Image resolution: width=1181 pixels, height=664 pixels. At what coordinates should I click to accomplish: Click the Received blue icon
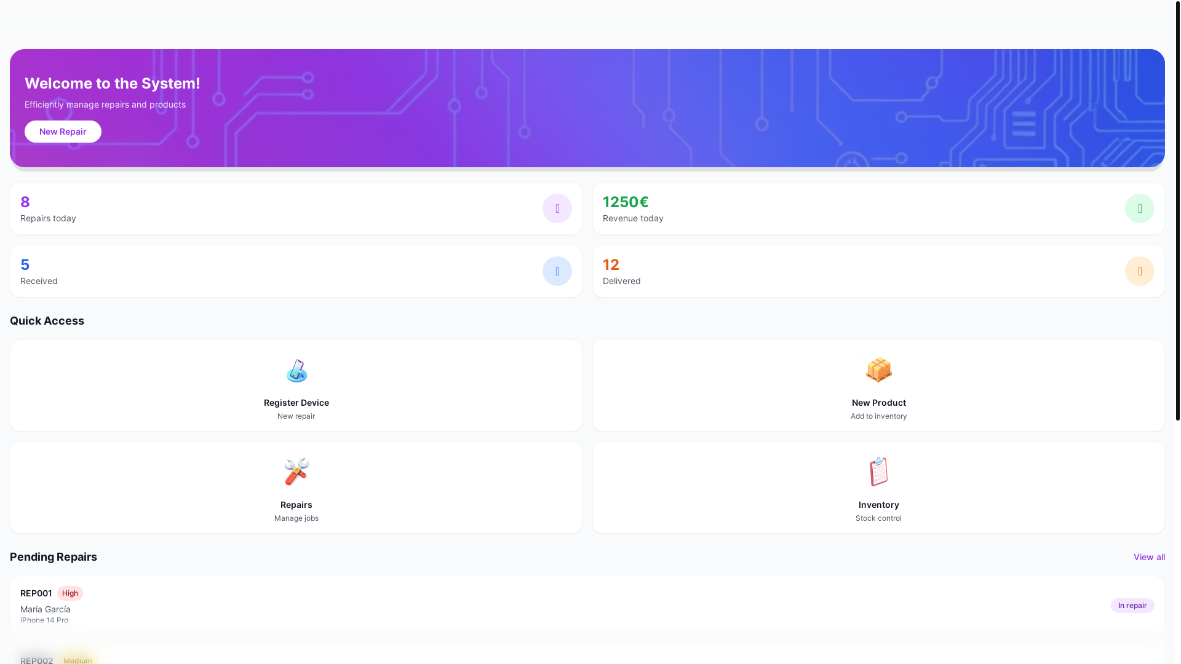point(557,271)
